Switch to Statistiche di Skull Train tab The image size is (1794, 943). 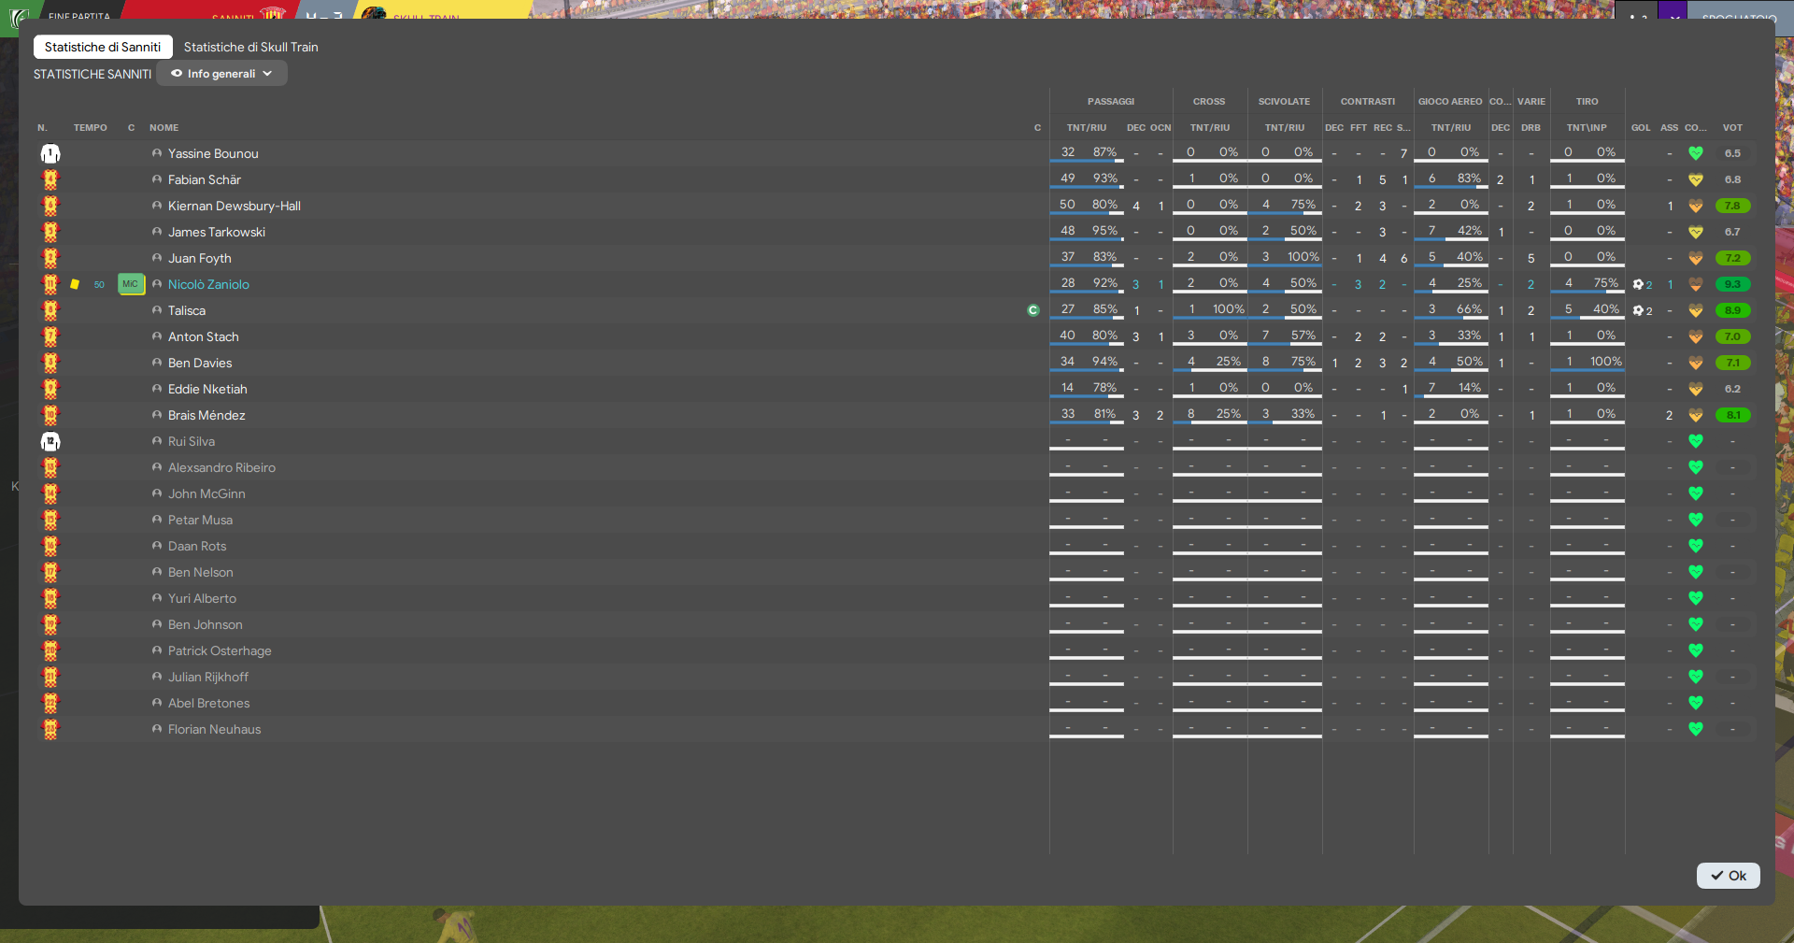(250, 47)
